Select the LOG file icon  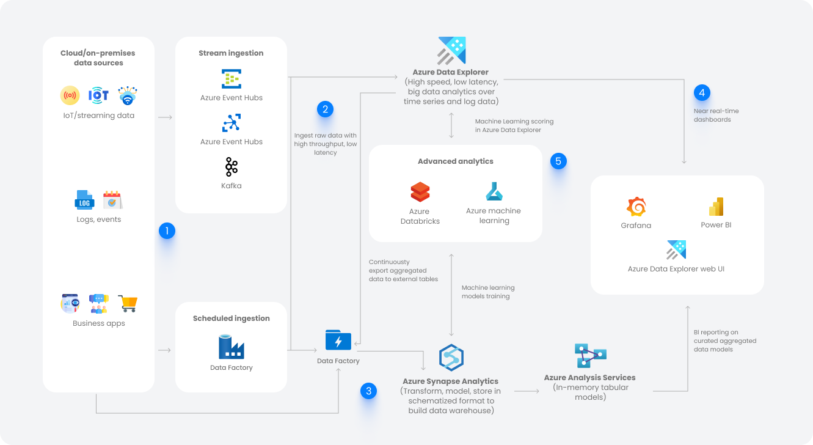point(84,200)
